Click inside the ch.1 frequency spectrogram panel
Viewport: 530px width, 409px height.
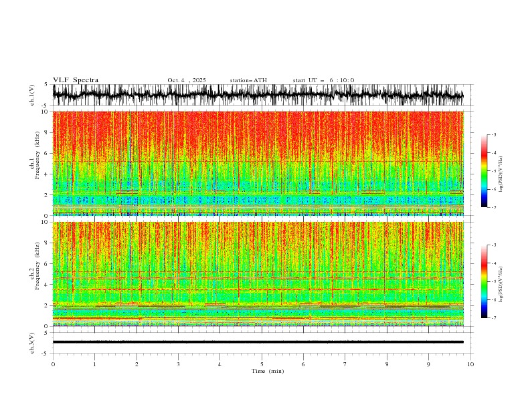point(258,163)
